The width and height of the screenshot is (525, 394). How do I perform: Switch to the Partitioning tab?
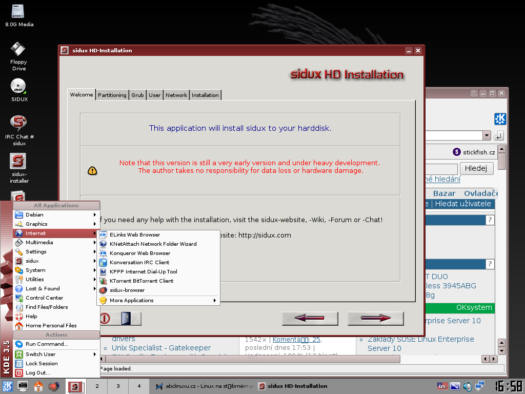(x=112, y=95)
